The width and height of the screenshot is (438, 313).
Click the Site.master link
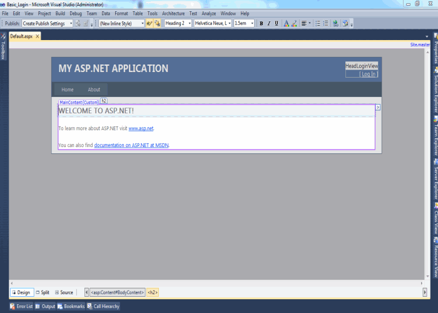420,44
